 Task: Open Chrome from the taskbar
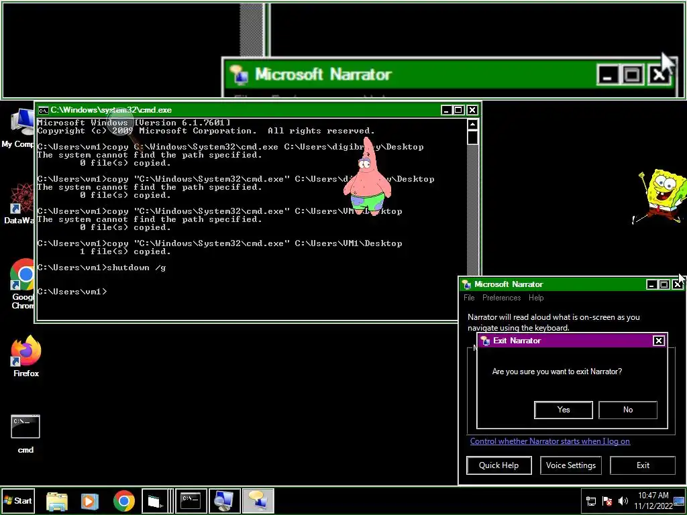[124, 501]
